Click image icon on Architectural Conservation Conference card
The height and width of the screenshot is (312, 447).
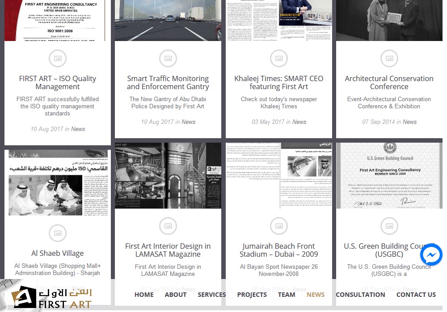click(389, 58)
